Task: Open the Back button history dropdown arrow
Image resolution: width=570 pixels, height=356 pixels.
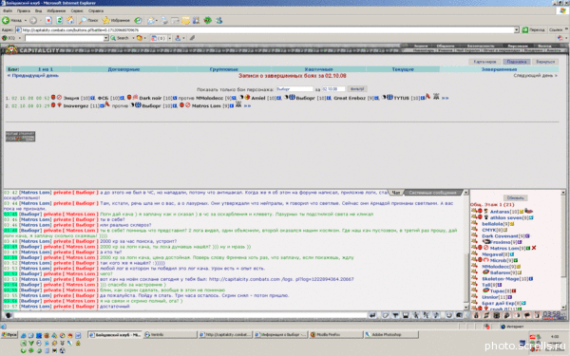Action: (x=26, y=20)
